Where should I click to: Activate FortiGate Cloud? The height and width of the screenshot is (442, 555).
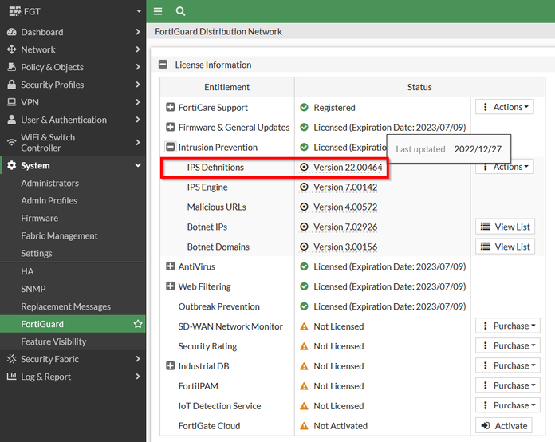click(505, 426)
